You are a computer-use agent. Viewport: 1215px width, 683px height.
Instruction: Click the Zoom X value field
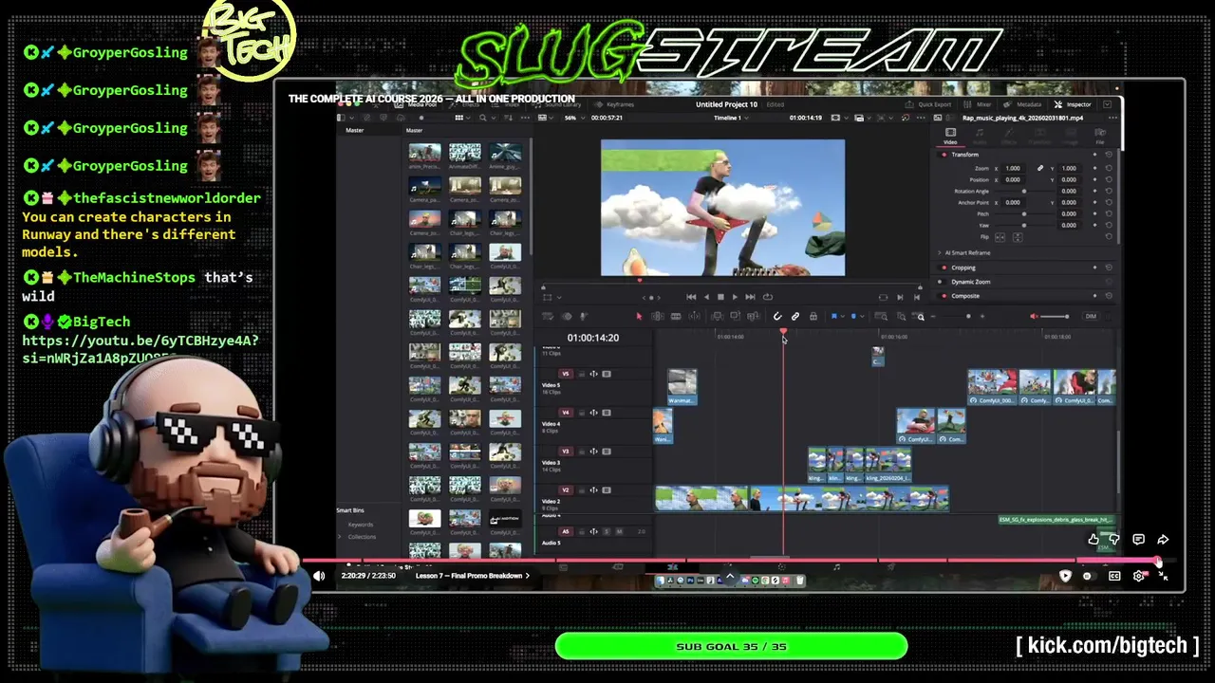[1013, 168]
